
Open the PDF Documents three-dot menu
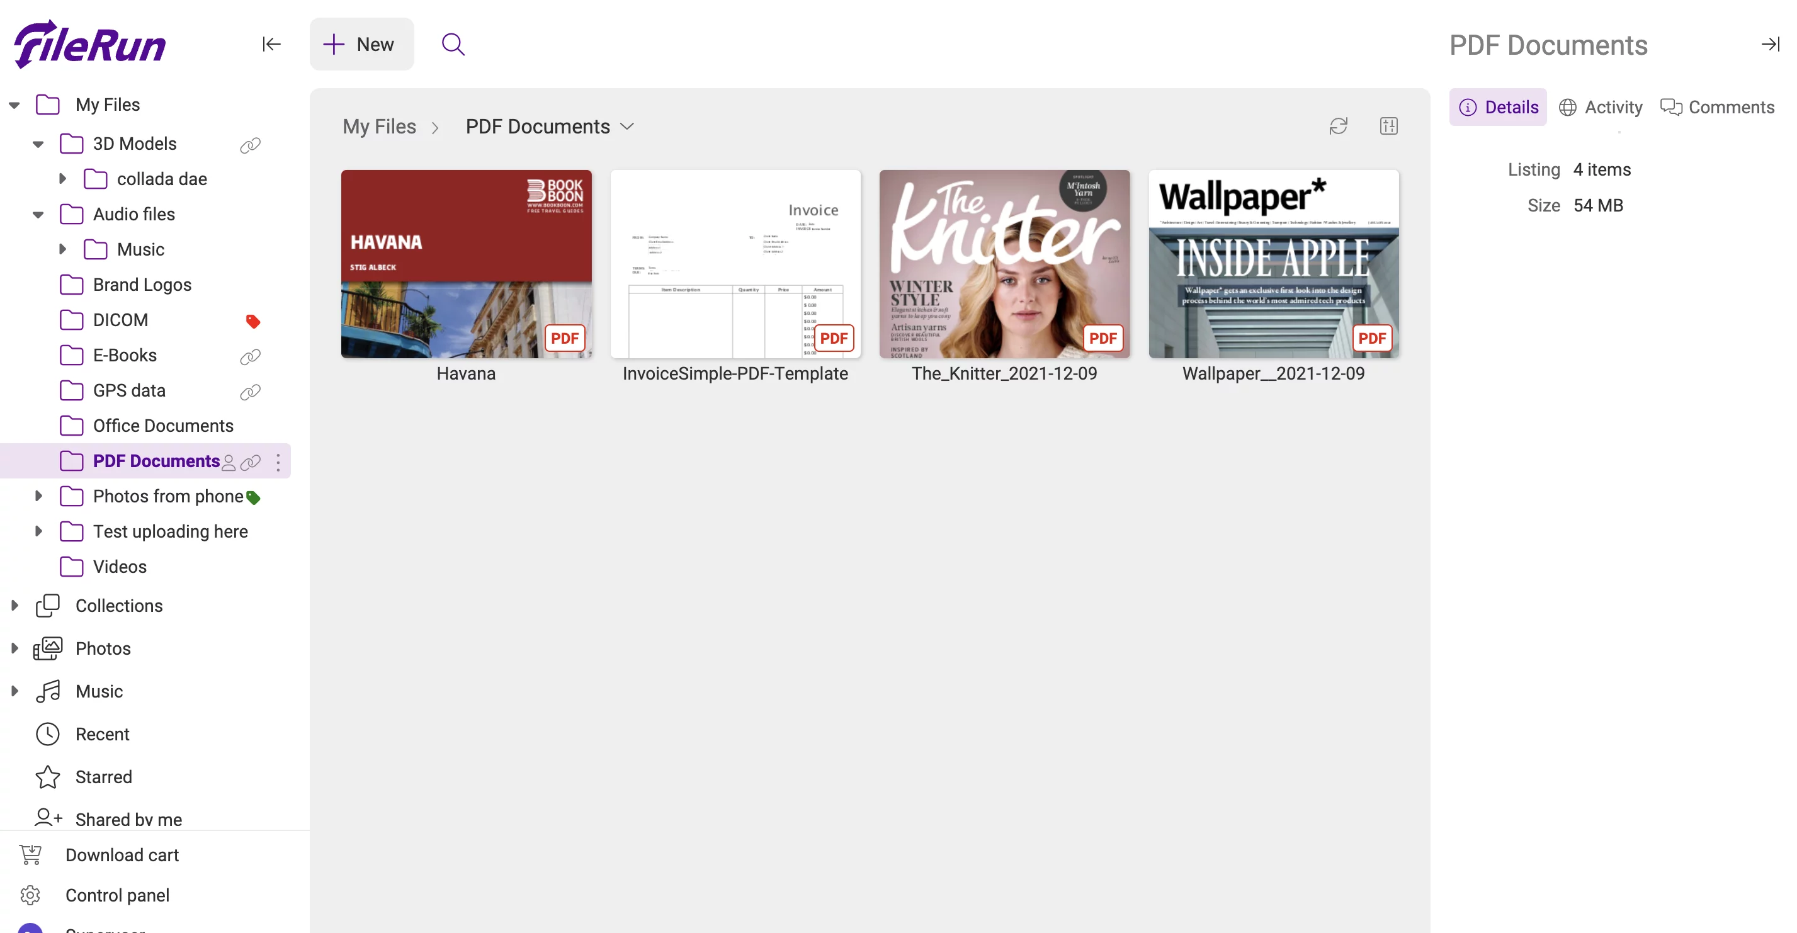tap(278, 461)
